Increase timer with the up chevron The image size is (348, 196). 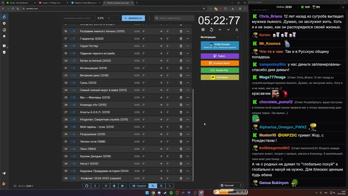220,30
